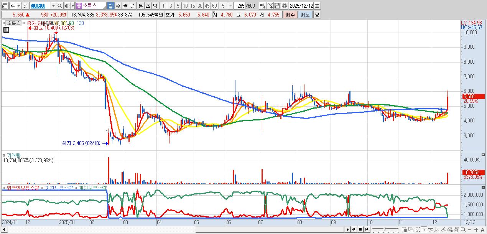
Task: Click the rewind button in chart replay
Action: click(354, 229)
